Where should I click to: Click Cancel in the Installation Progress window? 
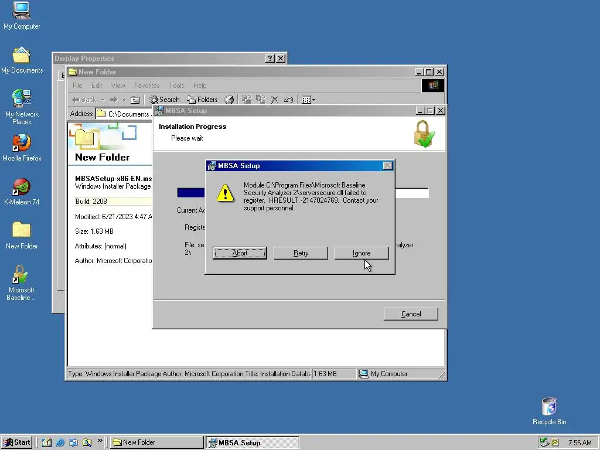[x=411, y=314]
